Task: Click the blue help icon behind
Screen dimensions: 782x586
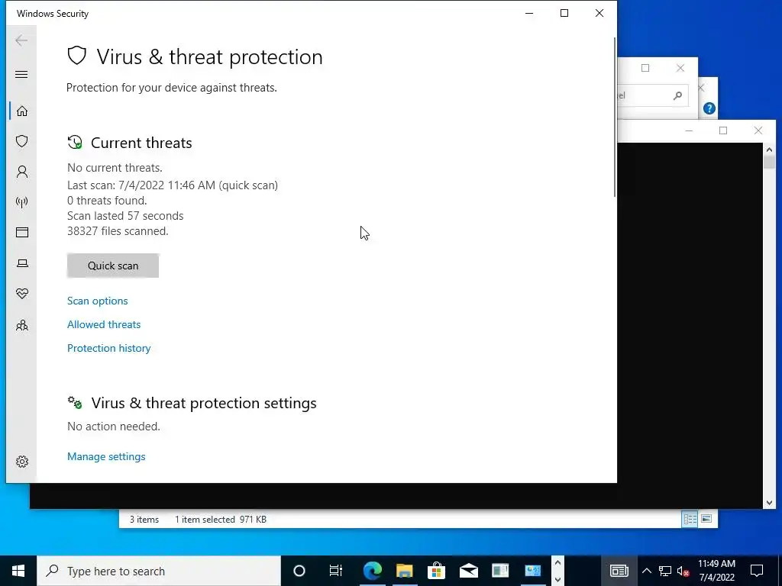Action: point(709,108)
